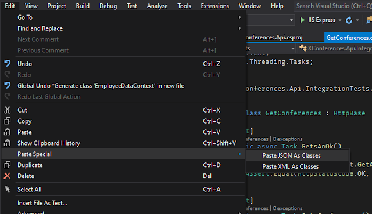Viewport: 372px width, 214px height.
Task: Choose Delete from Edit menu
Action: coord(123,176)
